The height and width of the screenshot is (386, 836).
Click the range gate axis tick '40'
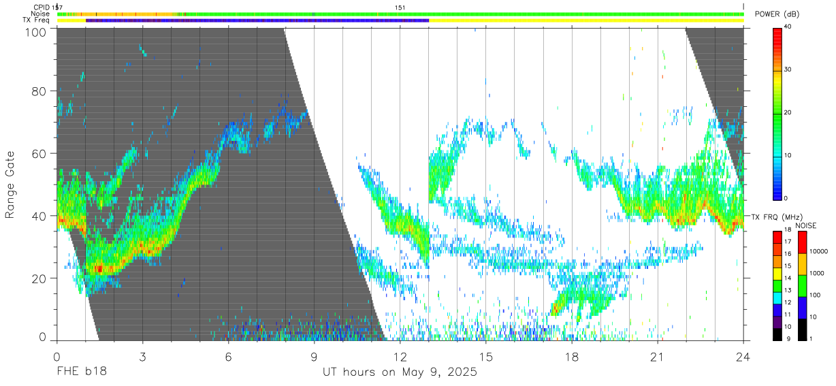pyautogui.click(x=40, y=216)
